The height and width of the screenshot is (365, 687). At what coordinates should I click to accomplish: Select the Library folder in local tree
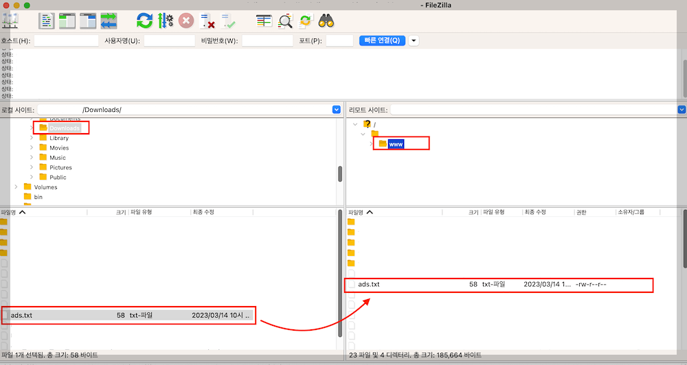click(x=58, y=138)
